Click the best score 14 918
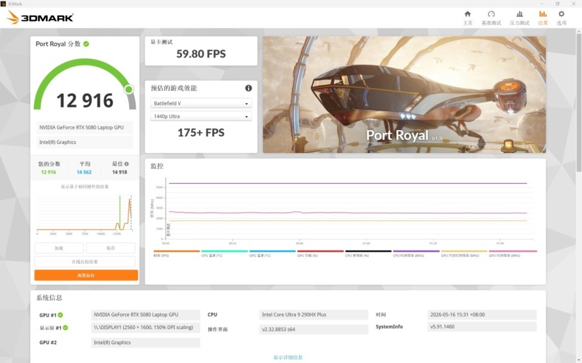 [x=119, y=172]
